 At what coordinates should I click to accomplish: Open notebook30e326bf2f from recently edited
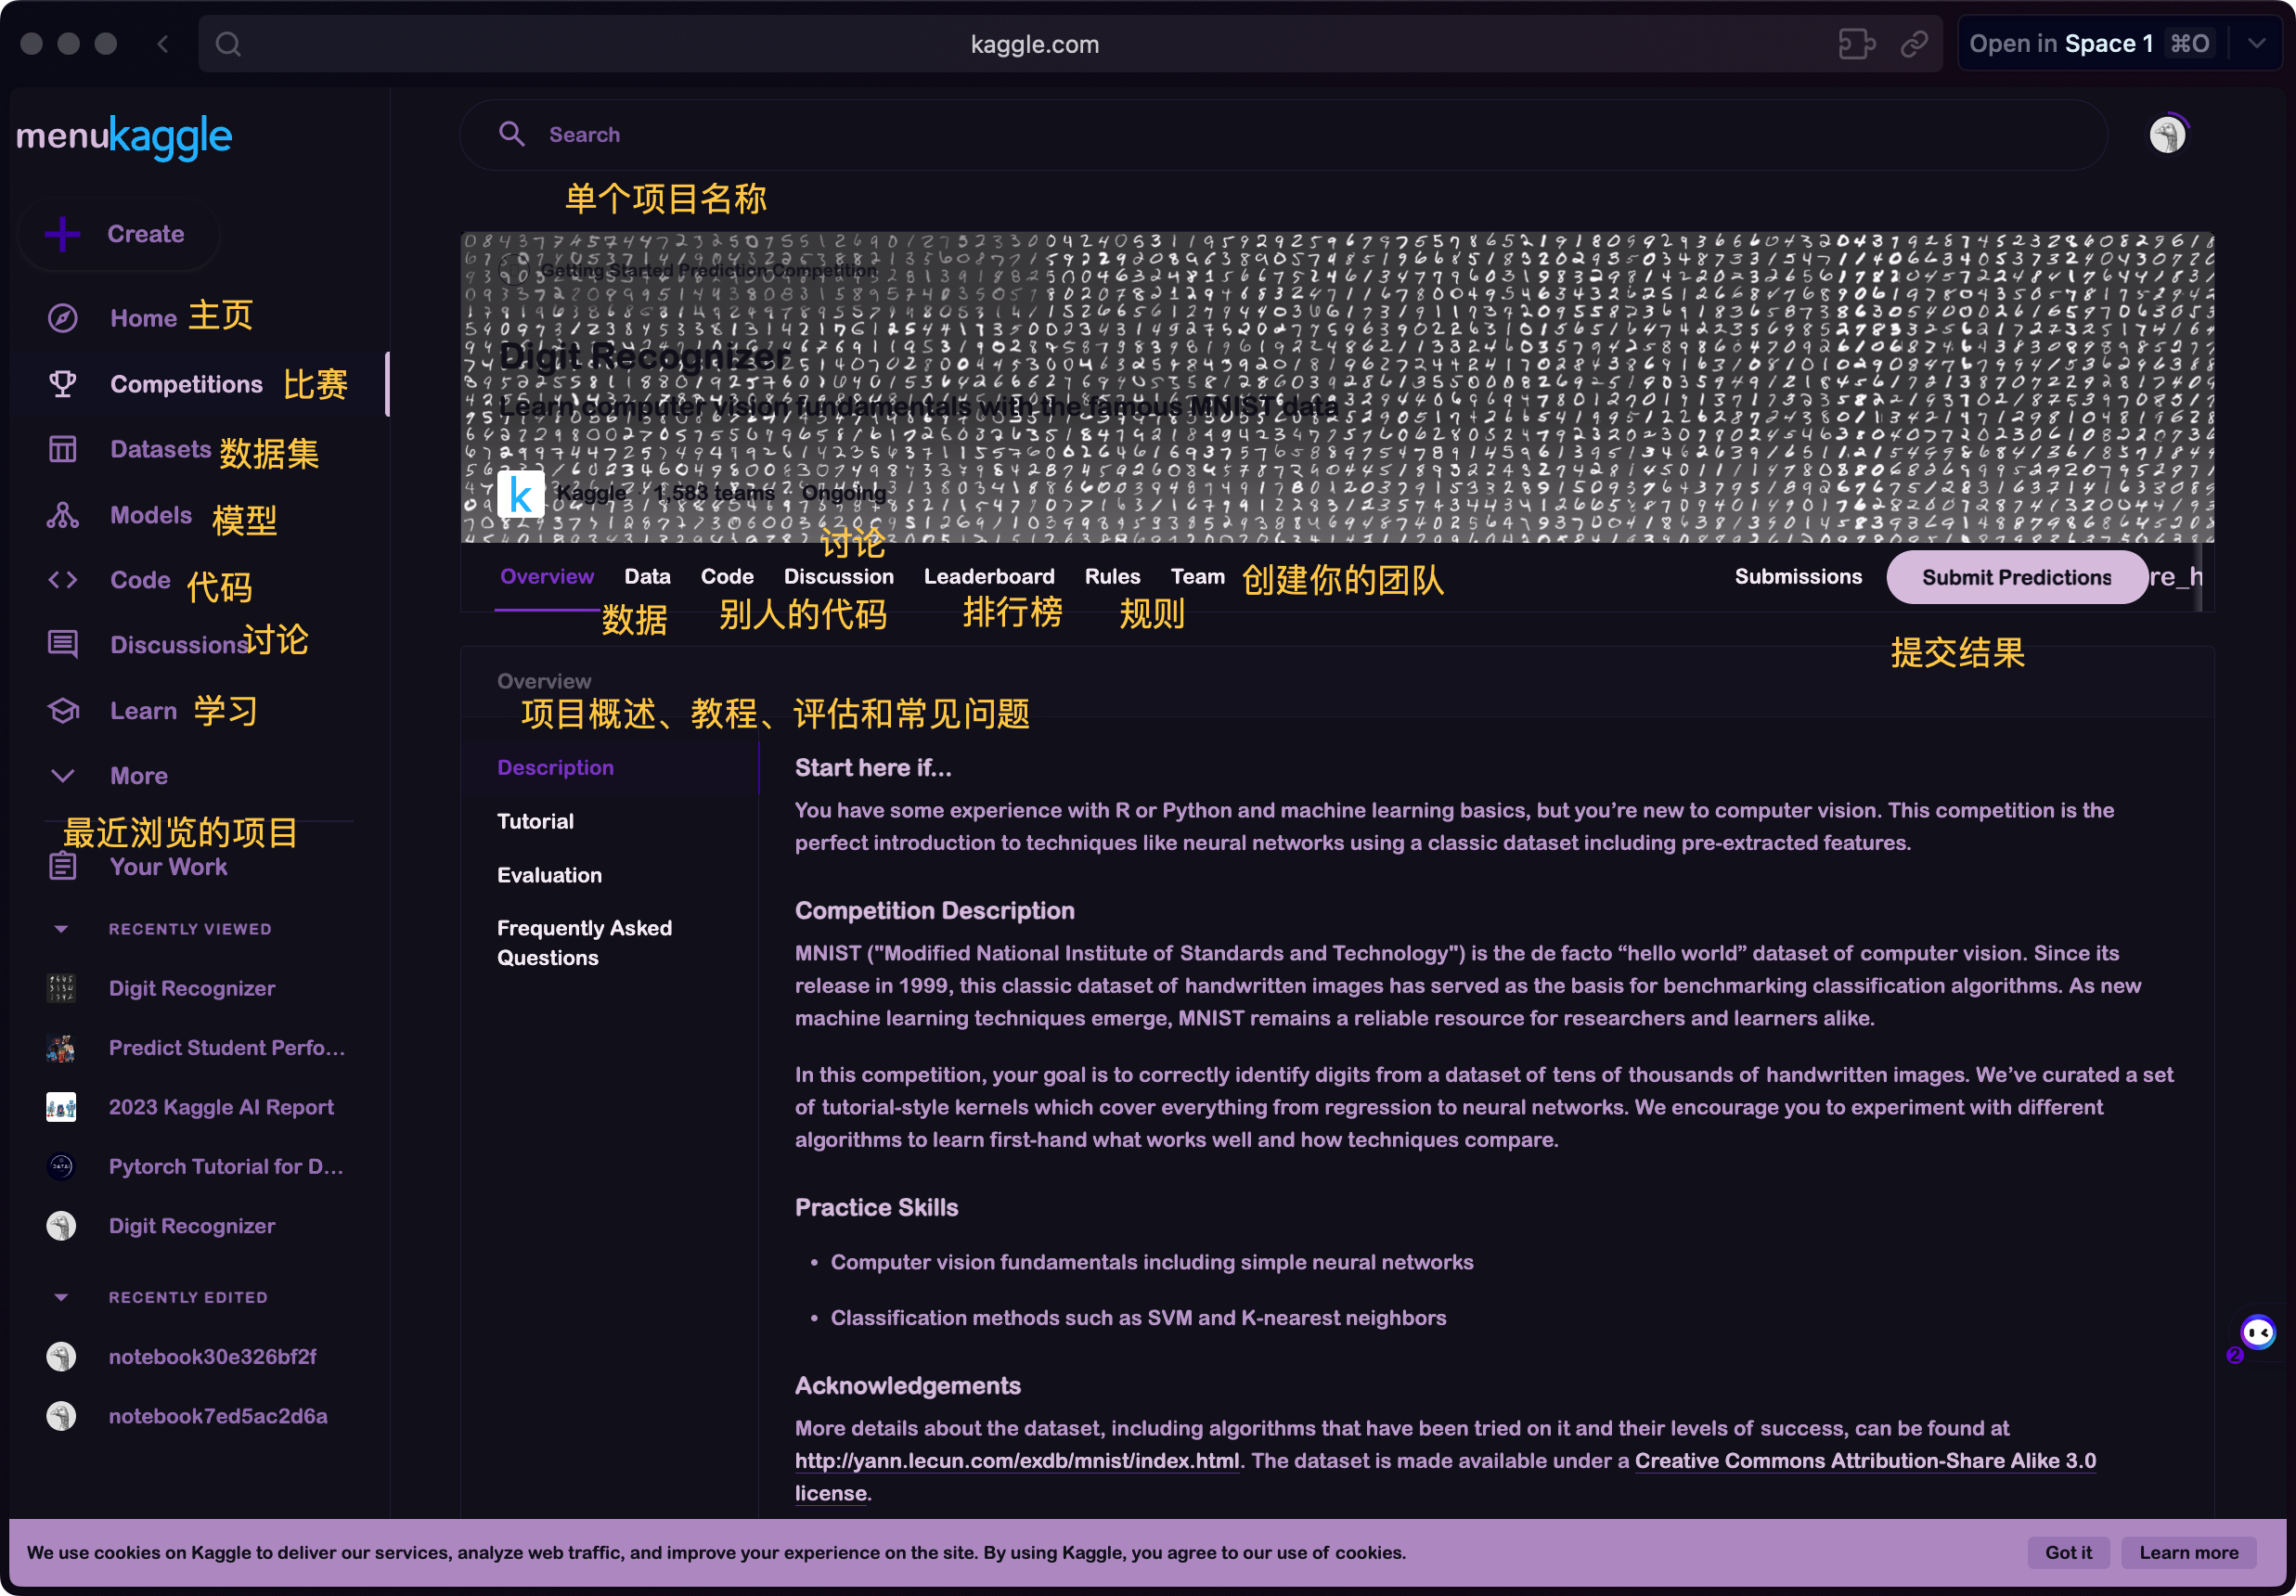(213, 1356)
